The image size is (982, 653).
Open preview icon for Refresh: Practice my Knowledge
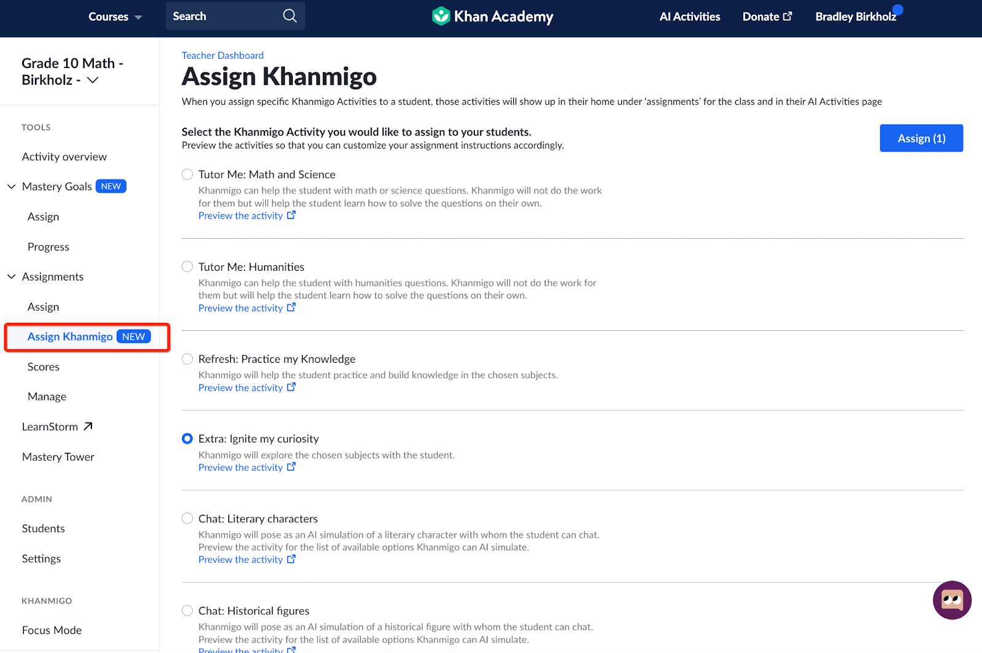pos(292,387)
